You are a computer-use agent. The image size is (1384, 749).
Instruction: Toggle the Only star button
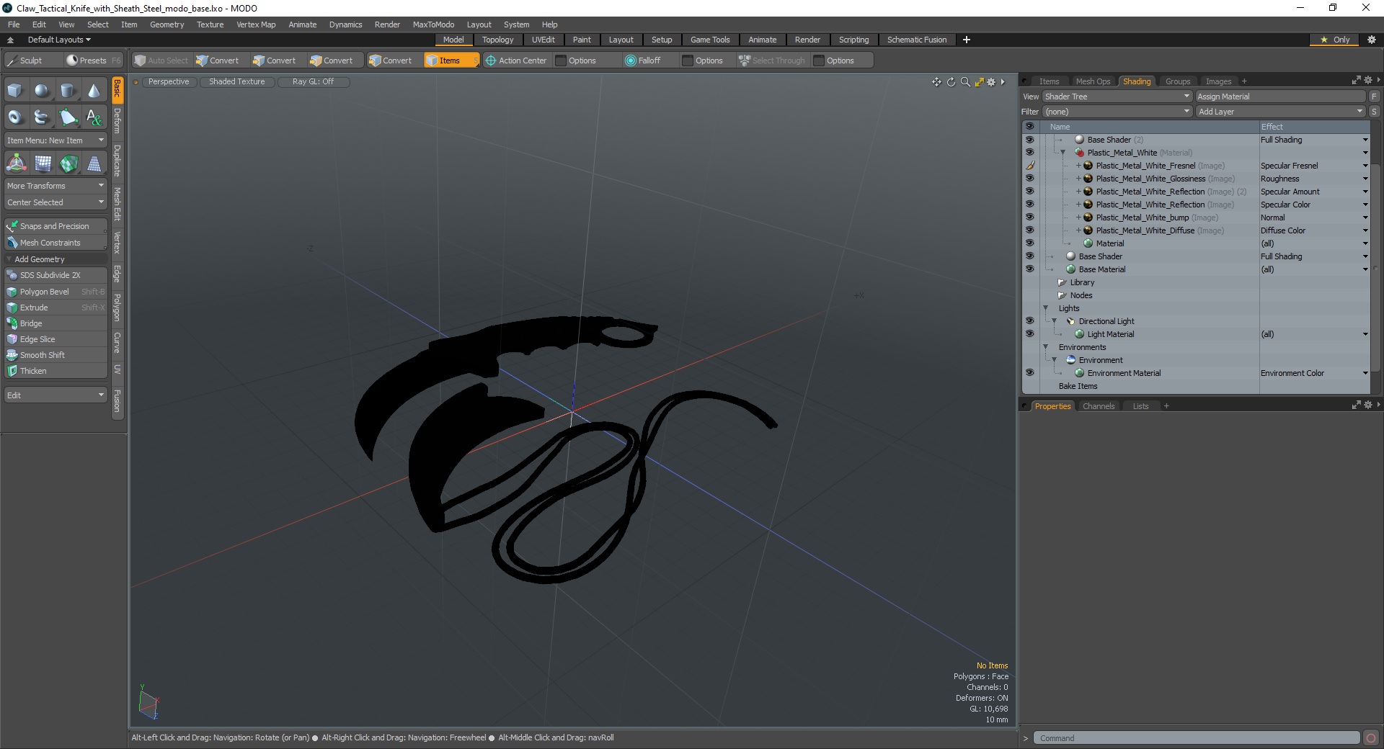pyautogui.click(x=1334, y=40)
